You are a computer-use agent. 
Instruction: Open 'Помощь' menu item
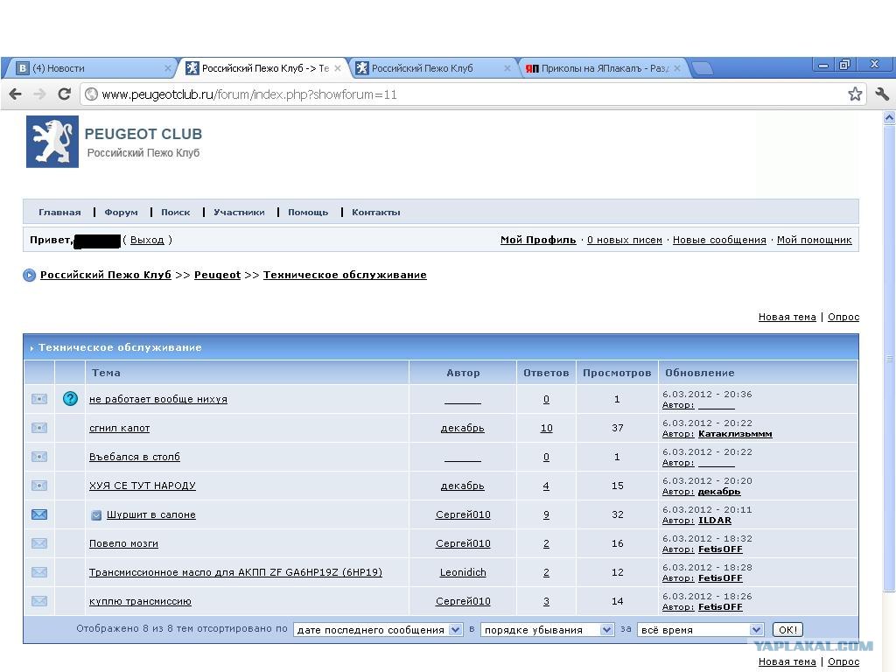(308, 213)
